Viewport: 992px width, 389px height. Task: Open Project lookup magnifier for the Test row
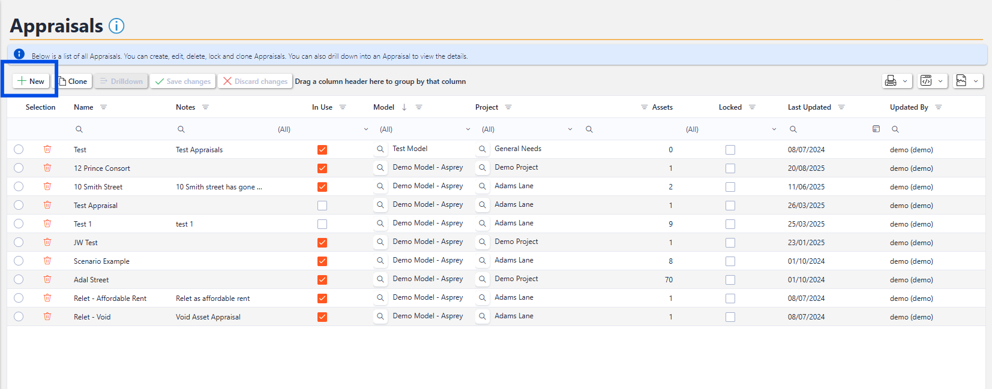(482, 149)
